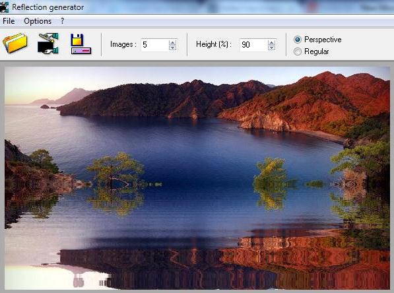This screenshot has height=293, width=394.
Task: Increase the Images count with the up arrow
Action: tap(173, 42)
